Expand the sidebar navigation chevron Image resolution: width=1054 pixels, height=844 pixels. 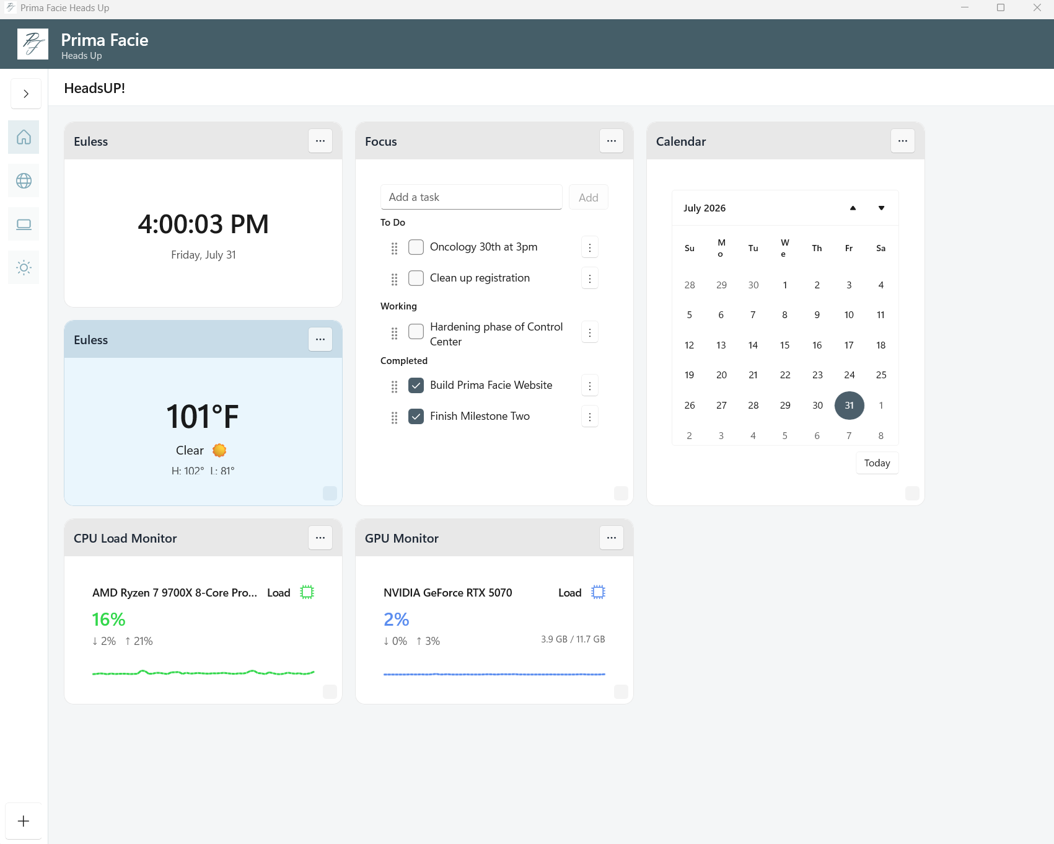26,94
